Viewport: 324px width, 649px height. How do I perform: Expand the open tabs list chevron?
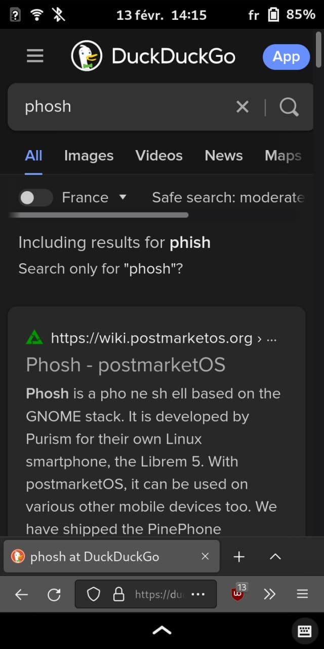275,556
